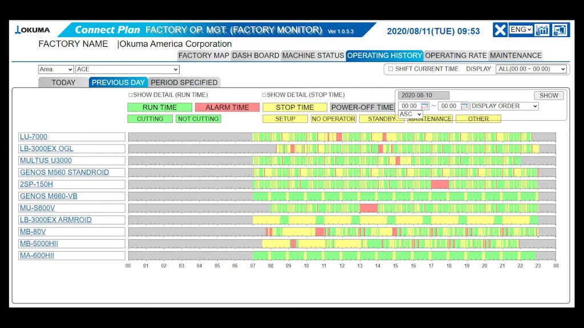Open the MULTUS U3000 machine link

[x=46, y=161]
